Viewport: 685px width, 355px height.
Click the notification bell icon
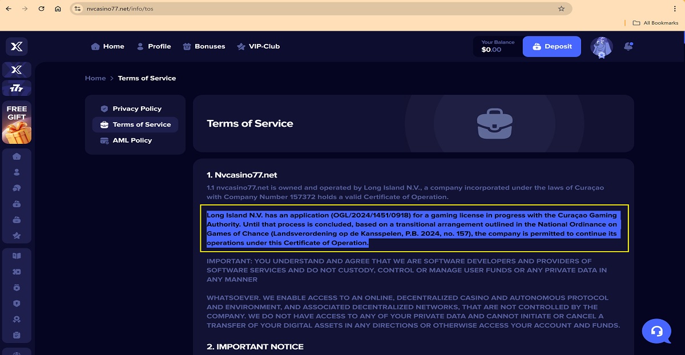pos(628,47)
